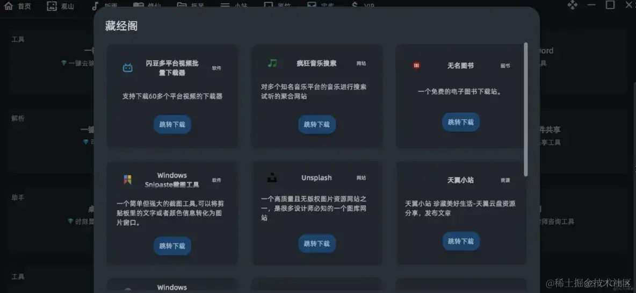Screen dimensions: 636x293
Task: Click the title Windows Snipaste截图工具
Action: tap(172, 180)
